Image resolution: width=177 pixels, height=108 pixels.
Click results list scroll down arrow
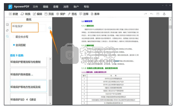50,103
